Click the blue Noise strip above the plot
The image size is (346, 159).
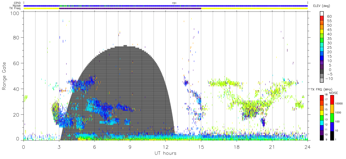165,6
